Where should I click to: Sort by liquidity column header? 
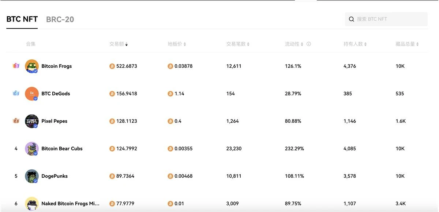(x=294, y=44)
